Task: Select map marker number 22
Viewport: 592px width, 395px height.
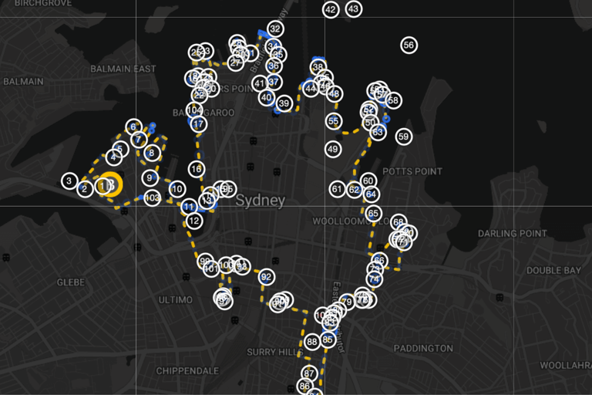Action: point(199,95)
